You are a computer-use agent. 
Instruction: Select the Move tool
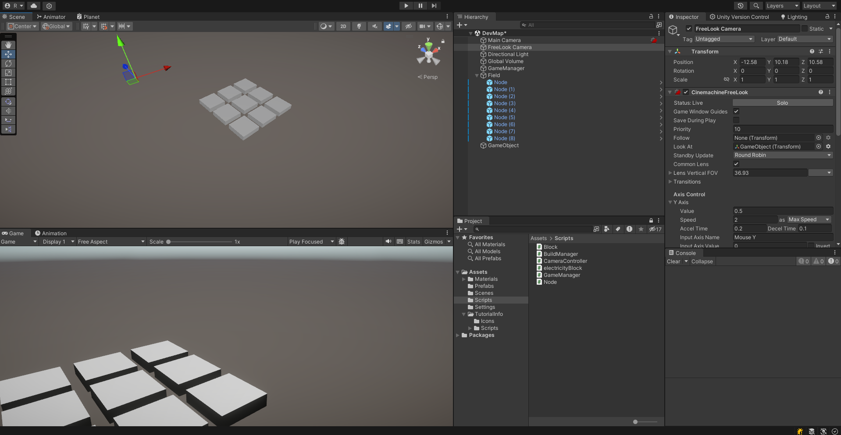click(x=8, y=54)
